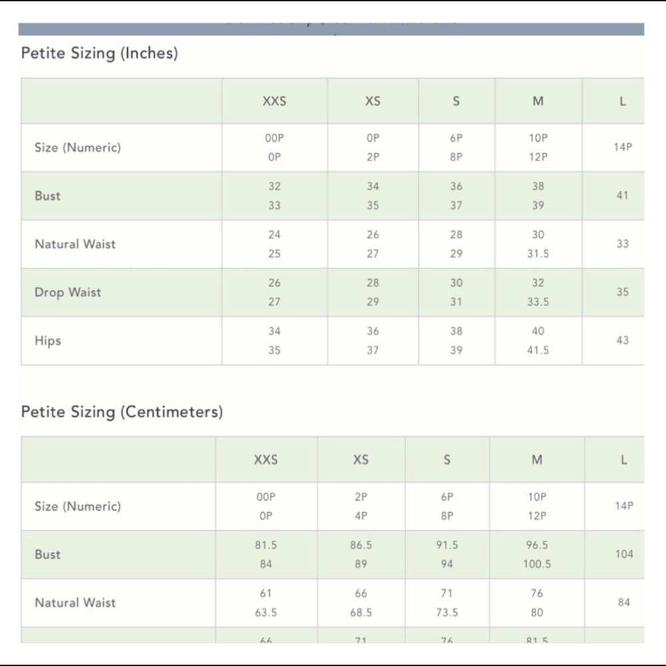666x666 pixels.
Task: Select the XXS column header in inches table
Action: (x=274, y=101)
